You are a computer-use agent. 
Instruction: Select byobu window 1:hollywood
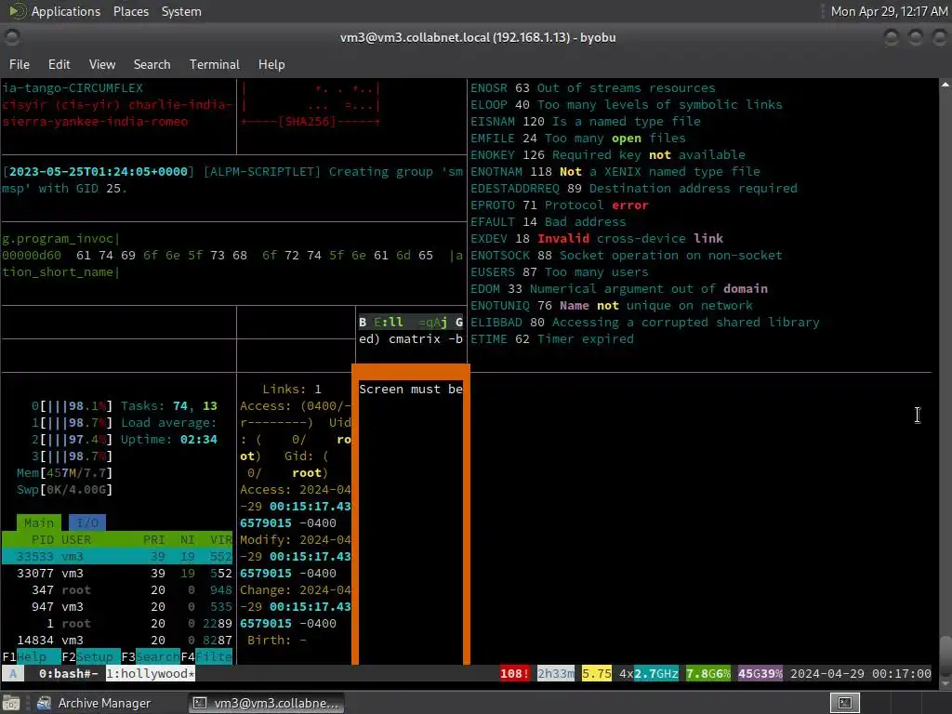(x=150, y=674)
